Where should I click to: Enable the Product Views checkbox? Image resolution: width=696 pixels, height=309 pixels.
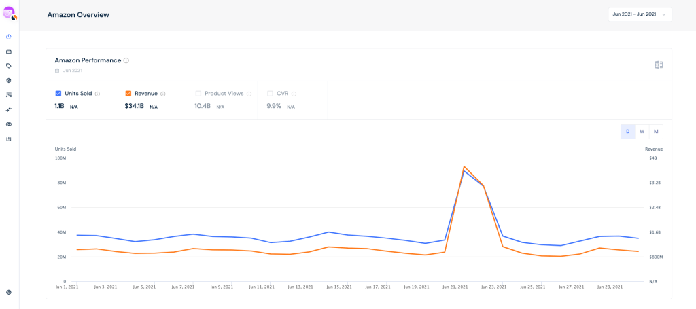pos(198,94)
